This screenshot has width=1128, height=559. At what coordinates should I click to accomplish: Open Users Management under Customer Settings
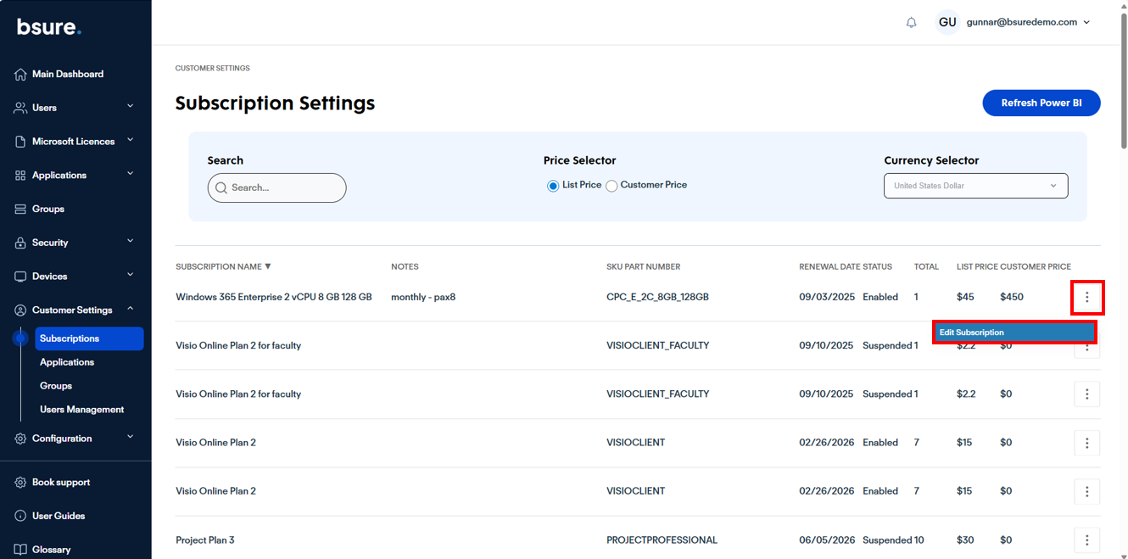click(x=81, y=410)
